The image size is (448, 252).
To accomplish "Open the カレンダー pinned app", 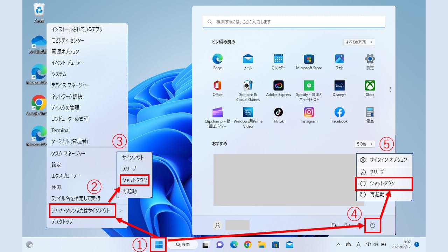I will (278, 62).
